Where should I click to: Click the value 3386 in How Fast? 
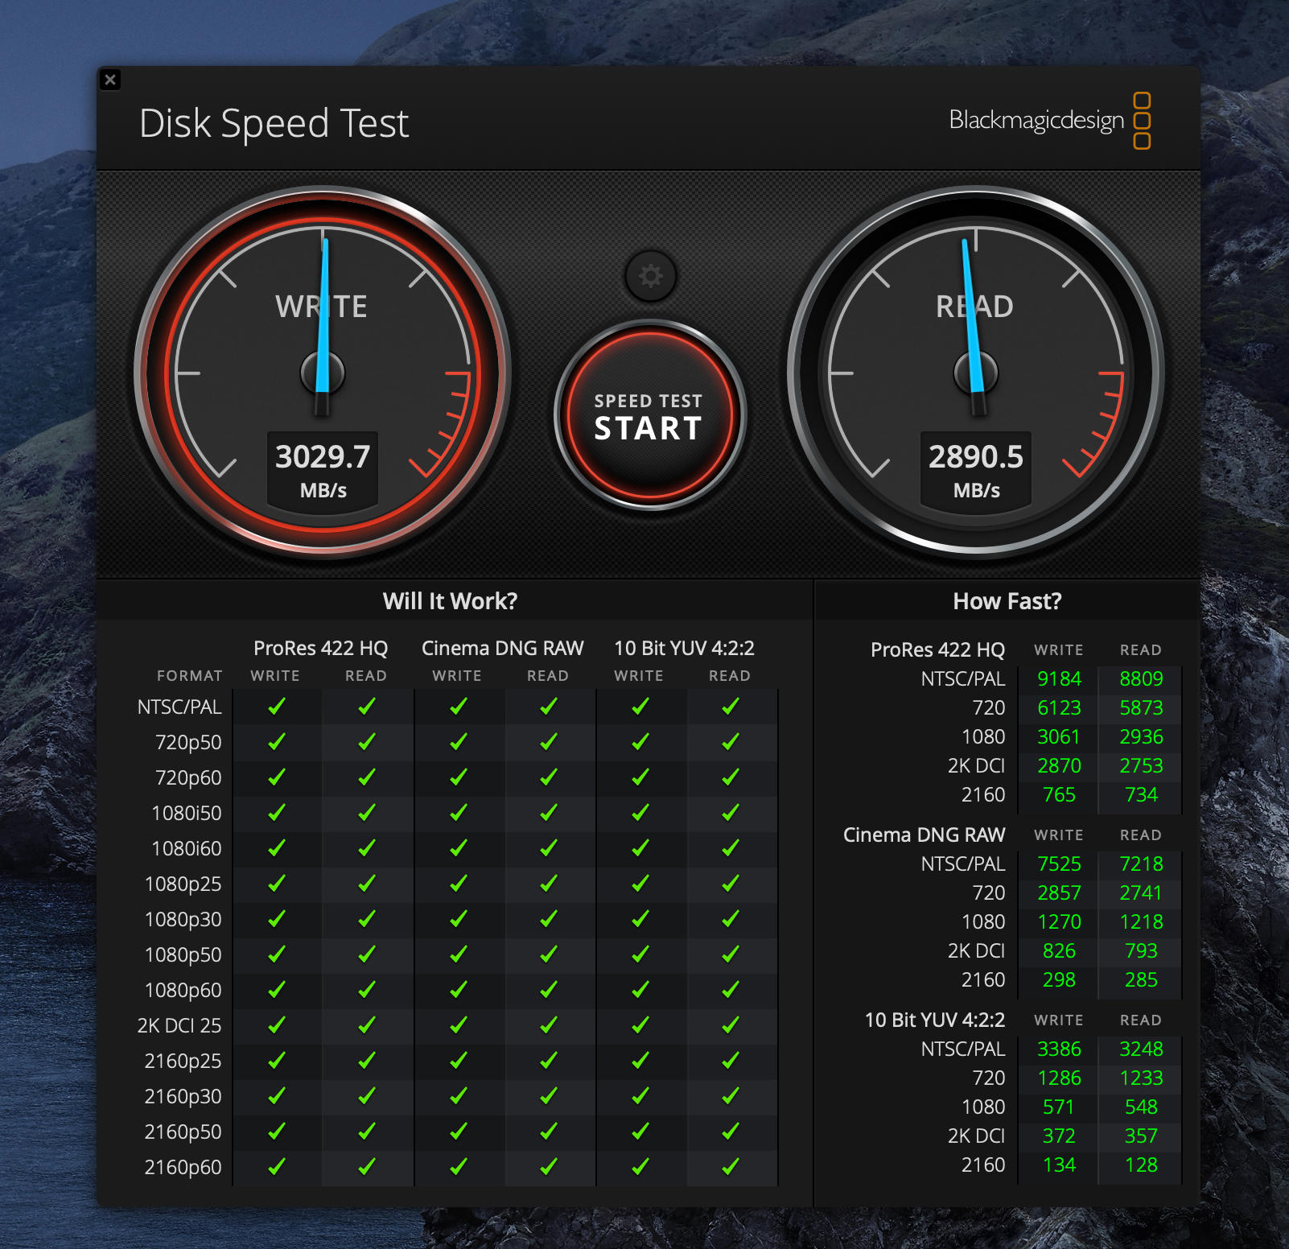pos(1059,1049)
